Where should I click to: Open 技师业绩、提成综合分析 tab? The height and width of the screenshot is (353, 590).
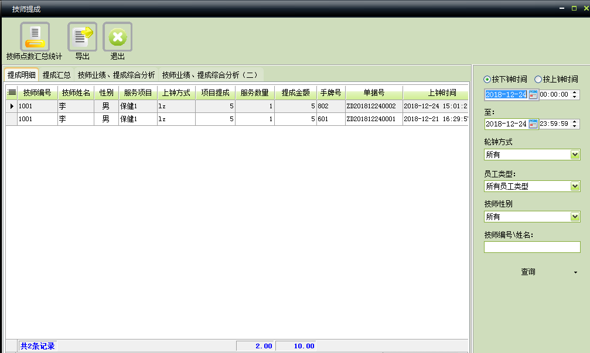(x=116, y=75)
